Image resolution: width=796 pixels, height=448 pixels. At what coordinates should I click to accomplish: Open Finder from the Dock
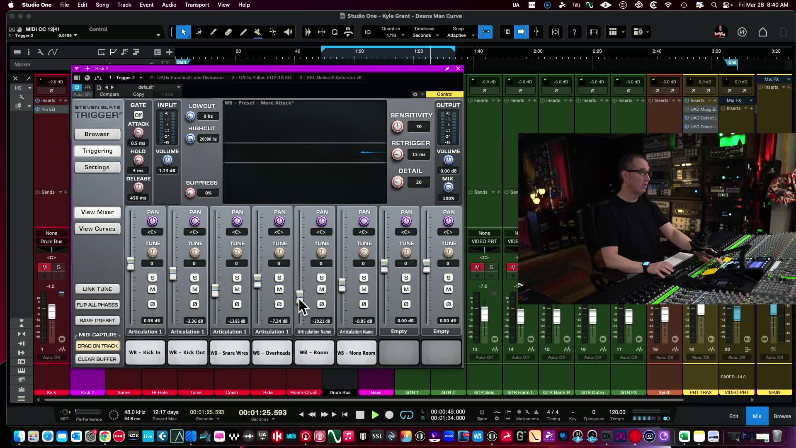coord(19,436)
